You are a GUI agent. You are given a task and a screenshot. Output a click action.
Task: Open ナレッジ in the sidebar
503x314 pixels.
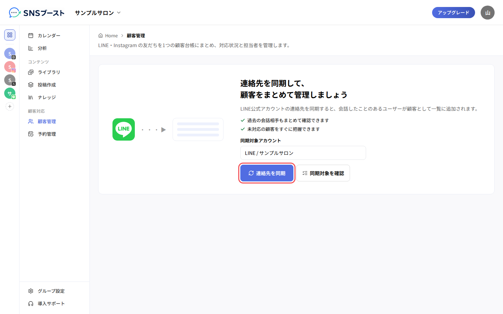tap(54, 97)
